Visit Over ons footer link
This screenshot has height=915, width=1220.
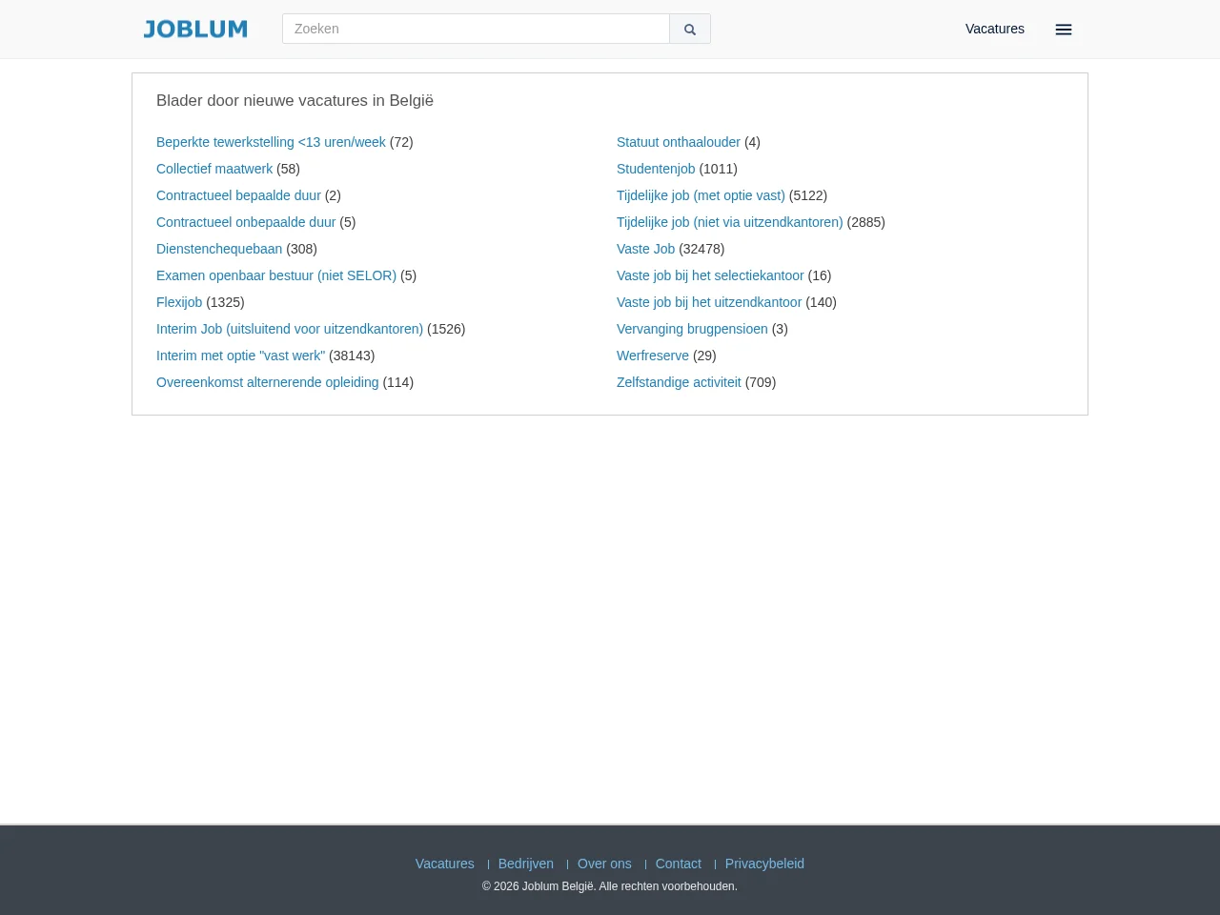click(x=604, y=864)
